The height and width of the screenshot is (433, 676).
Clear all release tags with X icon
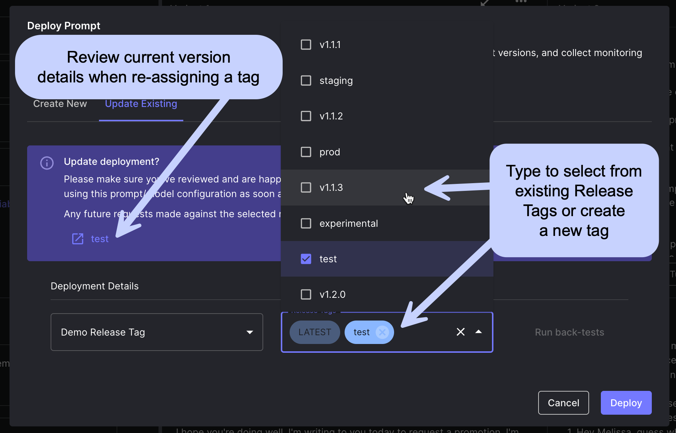(461, 332)
